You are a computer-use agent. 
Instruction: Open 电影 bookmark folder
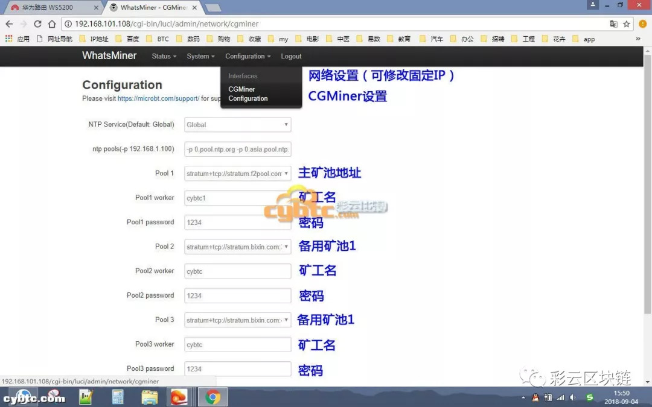tap(307, 39)
